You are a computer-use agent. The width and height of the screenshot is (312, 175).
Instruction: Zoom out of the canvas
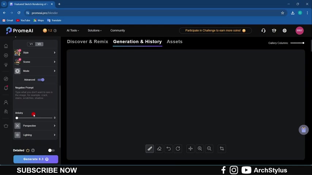pyautogui.click(x=209, y=149)
